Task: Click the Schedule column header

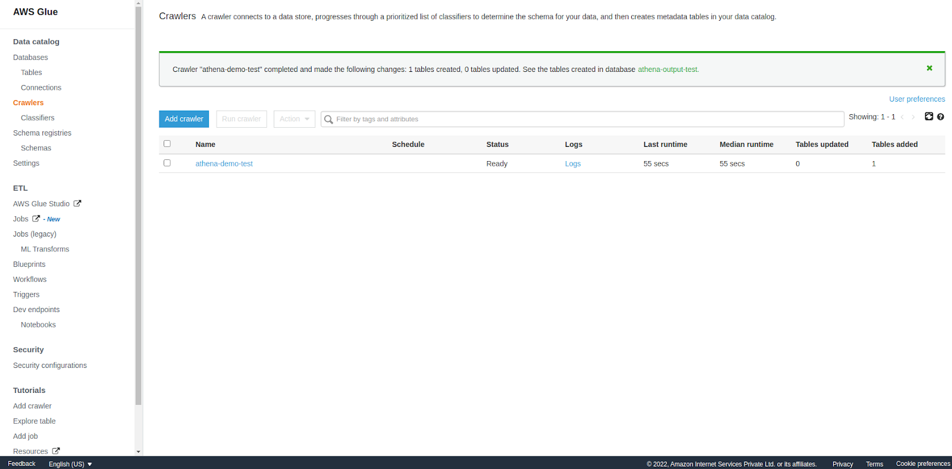Action: point(408,144)
